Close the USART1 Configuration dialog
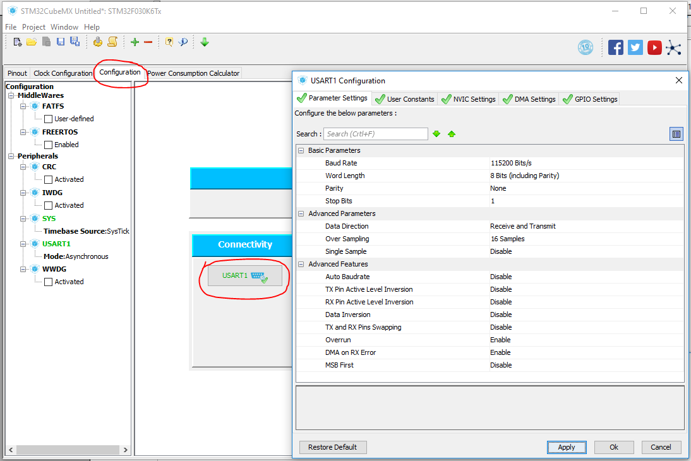 678,80
